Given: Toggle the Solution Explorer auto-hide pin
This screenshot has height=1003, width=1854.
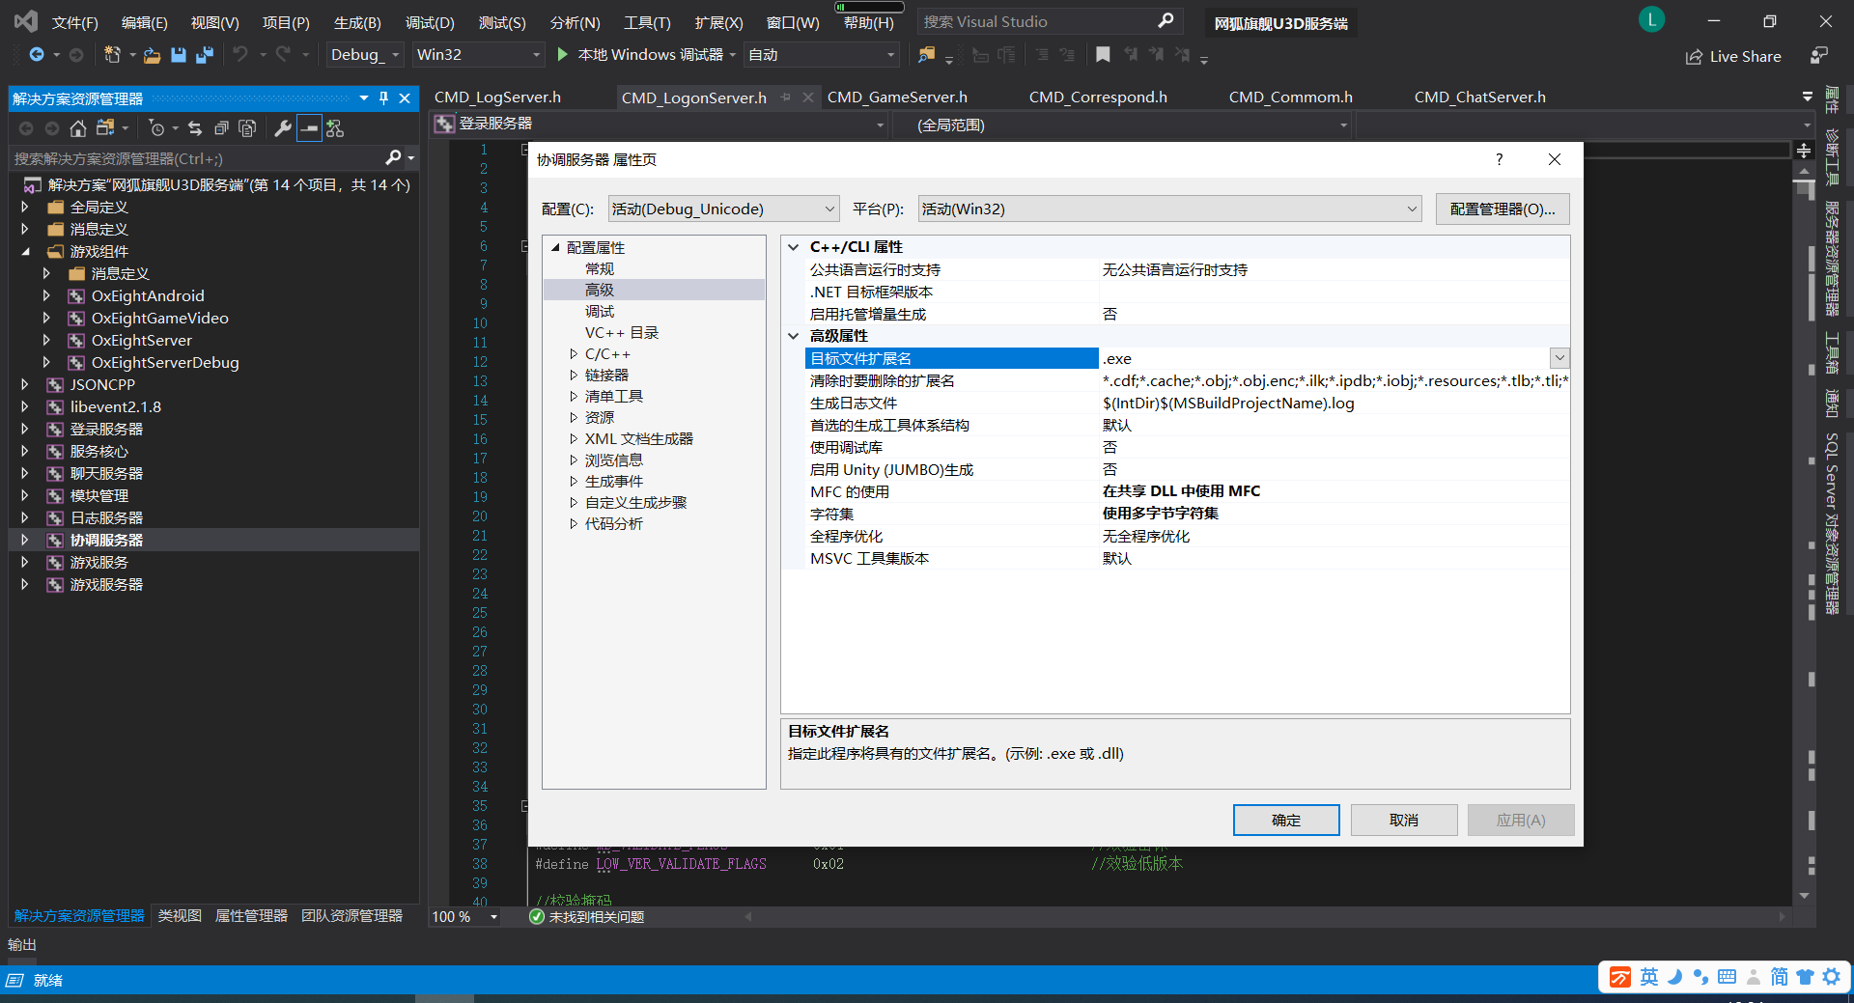Looking at the screenshot, I should click(x=383, y=98).
